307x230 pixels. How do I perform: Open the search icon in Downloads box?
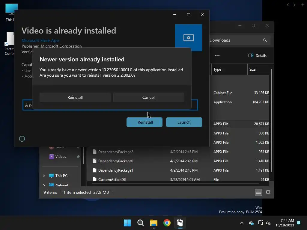click(x=265, y=40)
